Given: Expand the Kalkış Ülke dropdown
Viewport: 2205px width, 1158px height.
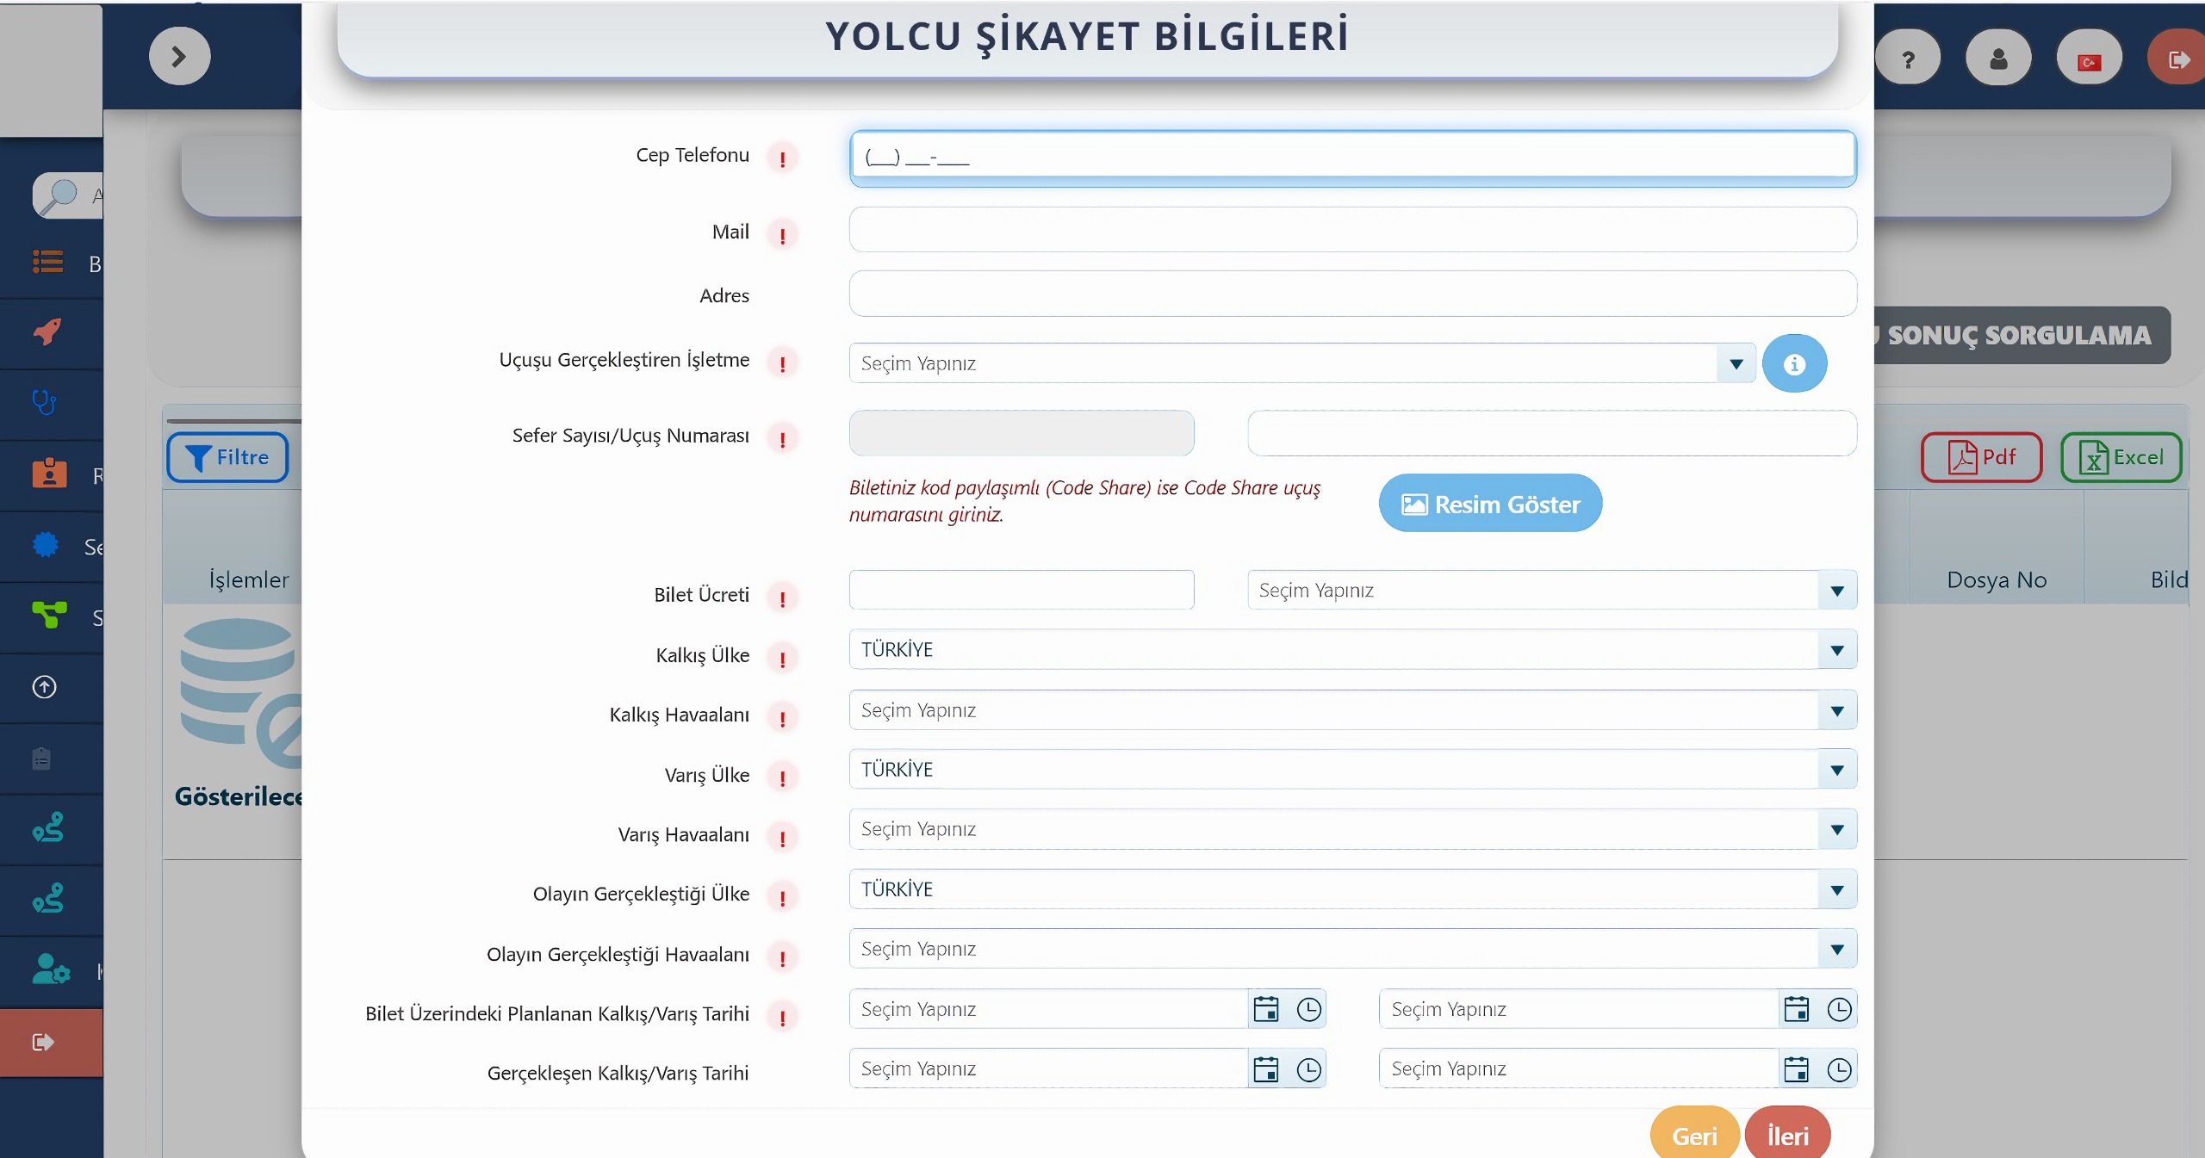Looking at the screenshot, I should (1836, 650).
